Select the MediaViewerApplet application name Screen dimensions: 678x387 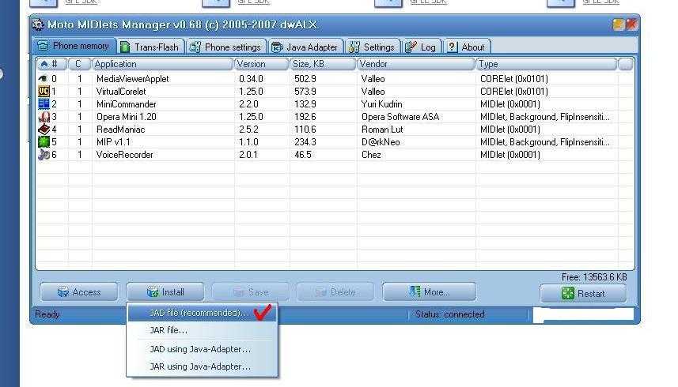132,78
